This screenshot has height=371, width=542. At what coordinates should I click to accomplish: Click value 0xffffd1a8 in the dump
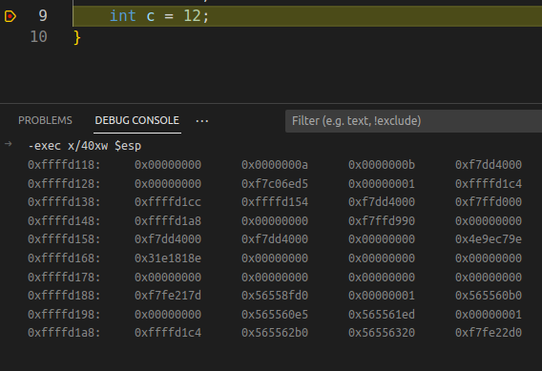(168, 220)
